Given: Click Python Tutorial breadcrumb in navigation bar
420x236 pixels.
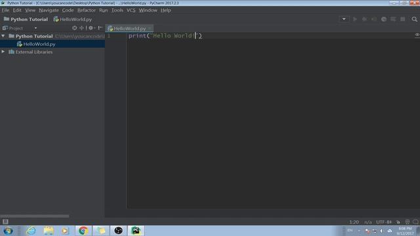Looking at the screenshot, I should pos(26,19).
